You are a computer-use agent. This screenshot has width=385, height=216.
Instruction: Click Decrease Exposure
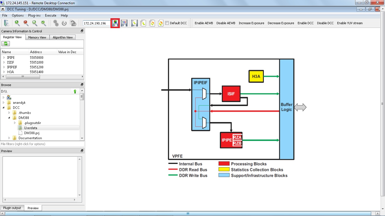click(x=281, y=23)
